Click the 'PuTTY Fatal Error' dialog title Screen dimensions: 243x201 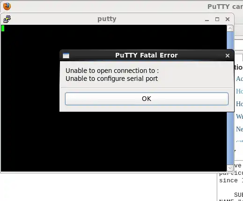[147, 55]
